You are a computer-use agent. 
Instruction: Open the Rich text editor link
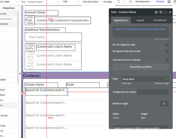click(x=161, y=39)
